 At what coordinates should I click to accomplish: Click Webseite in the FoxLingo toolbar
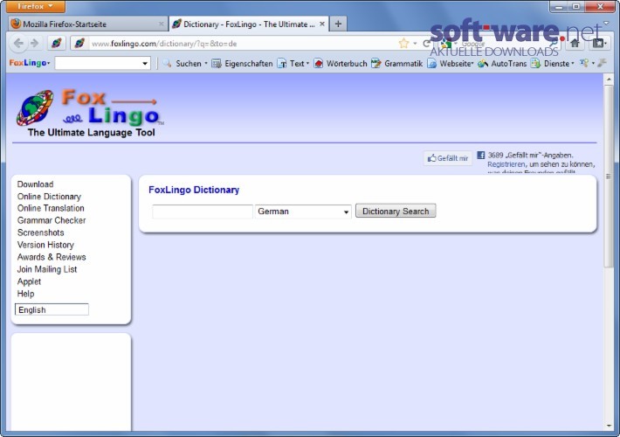point(450,63)
